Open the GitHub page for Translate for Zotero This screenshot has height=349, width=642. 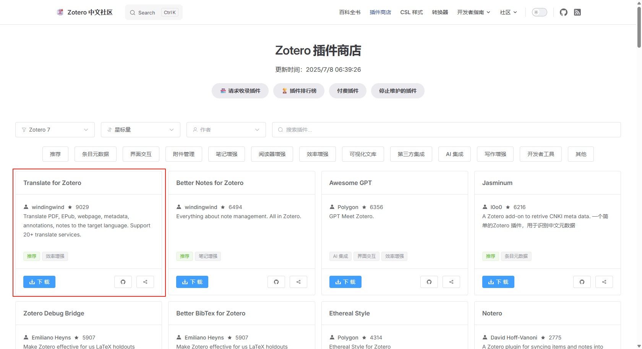(x=123, y=281)
